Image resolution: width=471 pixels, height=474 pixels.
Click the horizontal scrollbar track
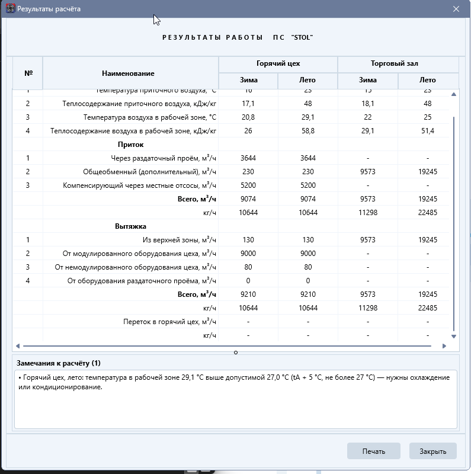coord(227,346)
